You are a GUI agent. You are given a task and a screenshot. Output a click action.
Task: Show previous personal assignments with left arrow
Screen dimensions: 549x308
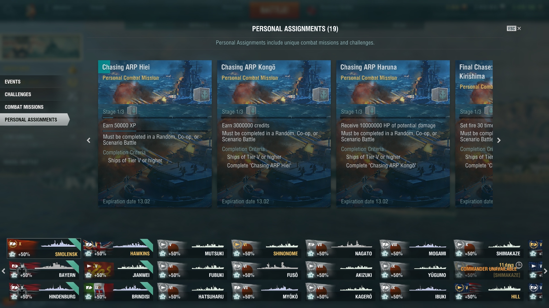pyautogui.click(x=89, y=140)
